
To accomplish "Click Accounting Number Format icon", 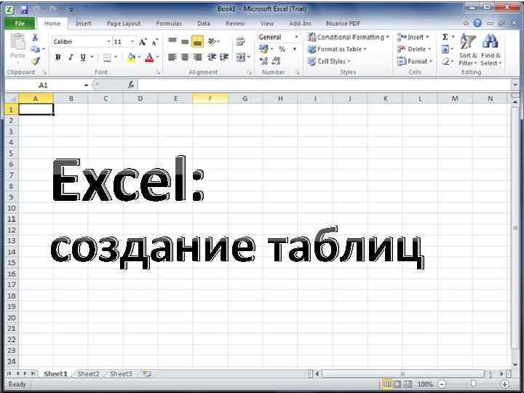I will [263, 49].
